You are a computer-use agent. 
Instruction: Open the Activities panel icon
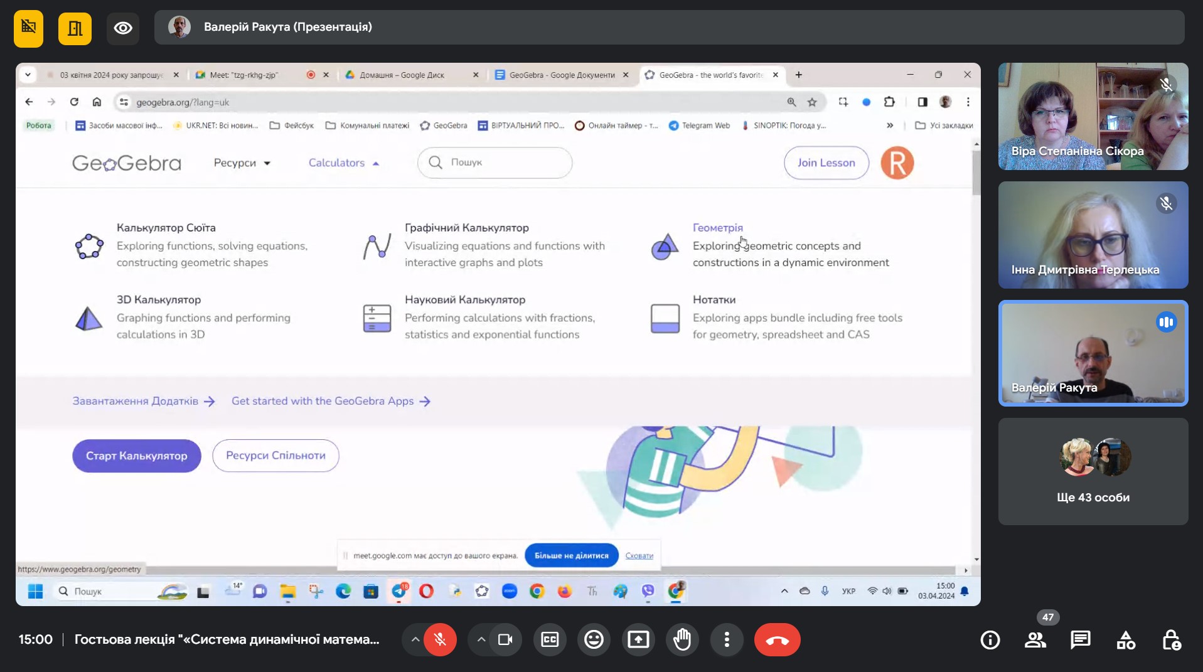pyautogui.click(x=1126, y=640)
